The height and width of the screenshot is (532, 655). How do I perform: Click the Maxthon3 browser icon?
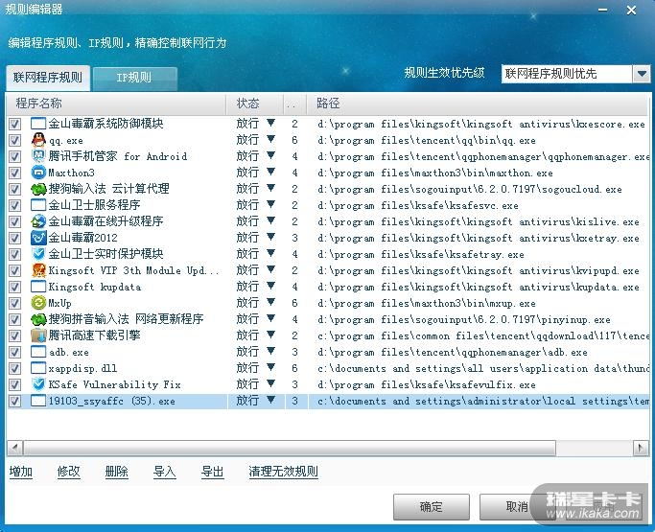(38, 173)
